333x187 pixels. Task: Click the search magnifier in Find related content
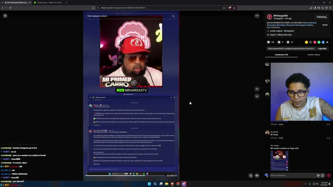tap(173, 16)
